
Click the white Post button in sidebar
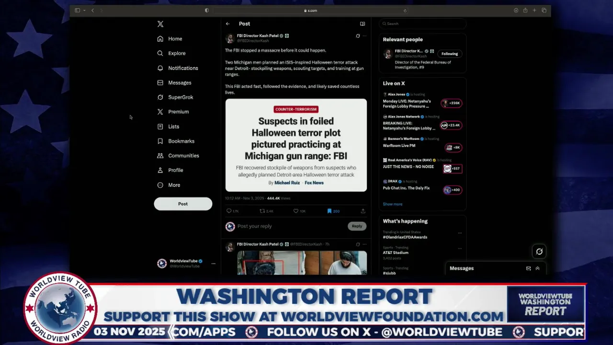pos(183,204)
